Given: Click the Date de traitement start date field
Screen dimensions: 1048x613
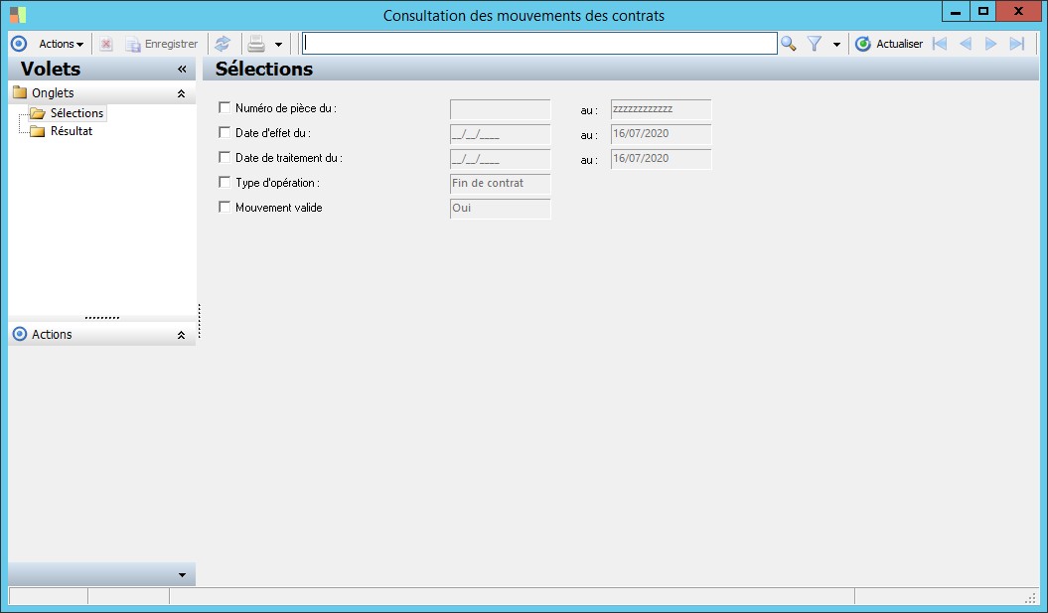Looking at the screenshot, I should pos(501,159).
